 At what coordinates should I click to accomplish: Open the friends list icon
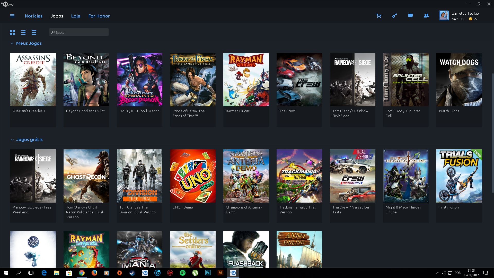pyautogui.click(x=426, y=16)
